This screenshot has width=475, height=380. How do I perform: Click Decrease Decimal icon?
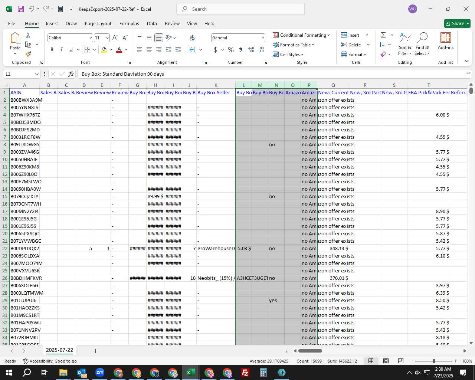261,50
